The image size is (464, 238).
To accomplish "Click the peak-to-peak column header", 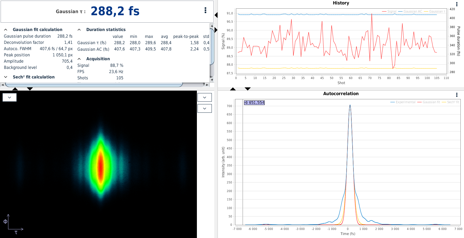I will 186,36.
